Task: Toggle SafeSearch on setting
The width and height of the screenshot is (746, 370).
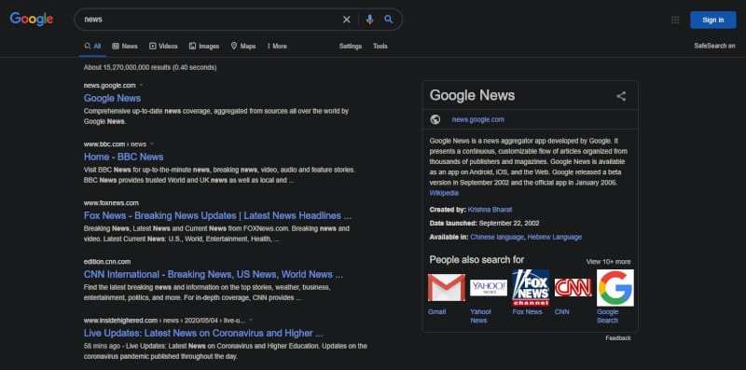Action: coord(714,46)
